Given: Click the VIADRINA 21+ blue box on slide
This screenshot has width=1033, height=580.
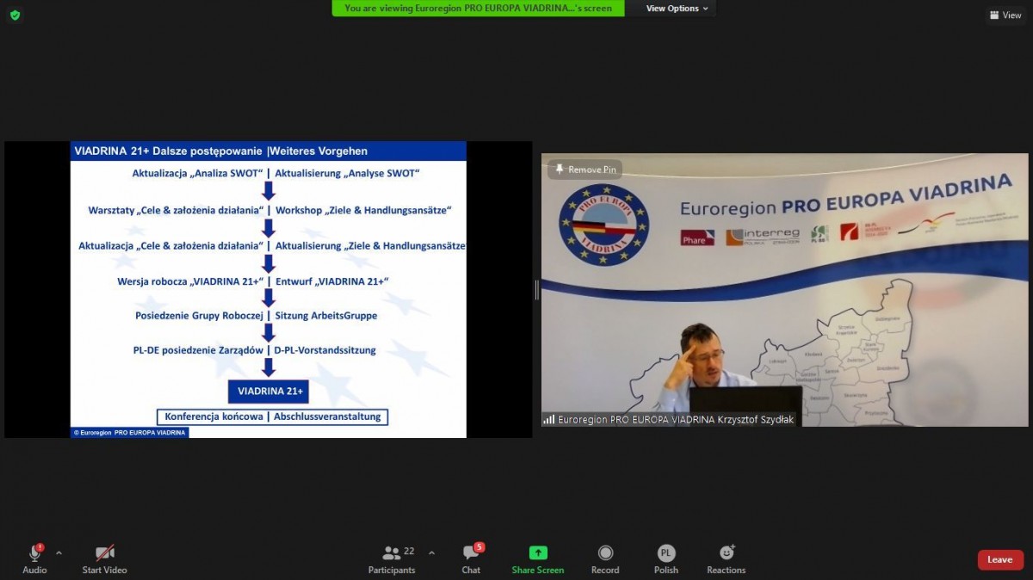Looking at the screenshot, I should pos(269,391).
